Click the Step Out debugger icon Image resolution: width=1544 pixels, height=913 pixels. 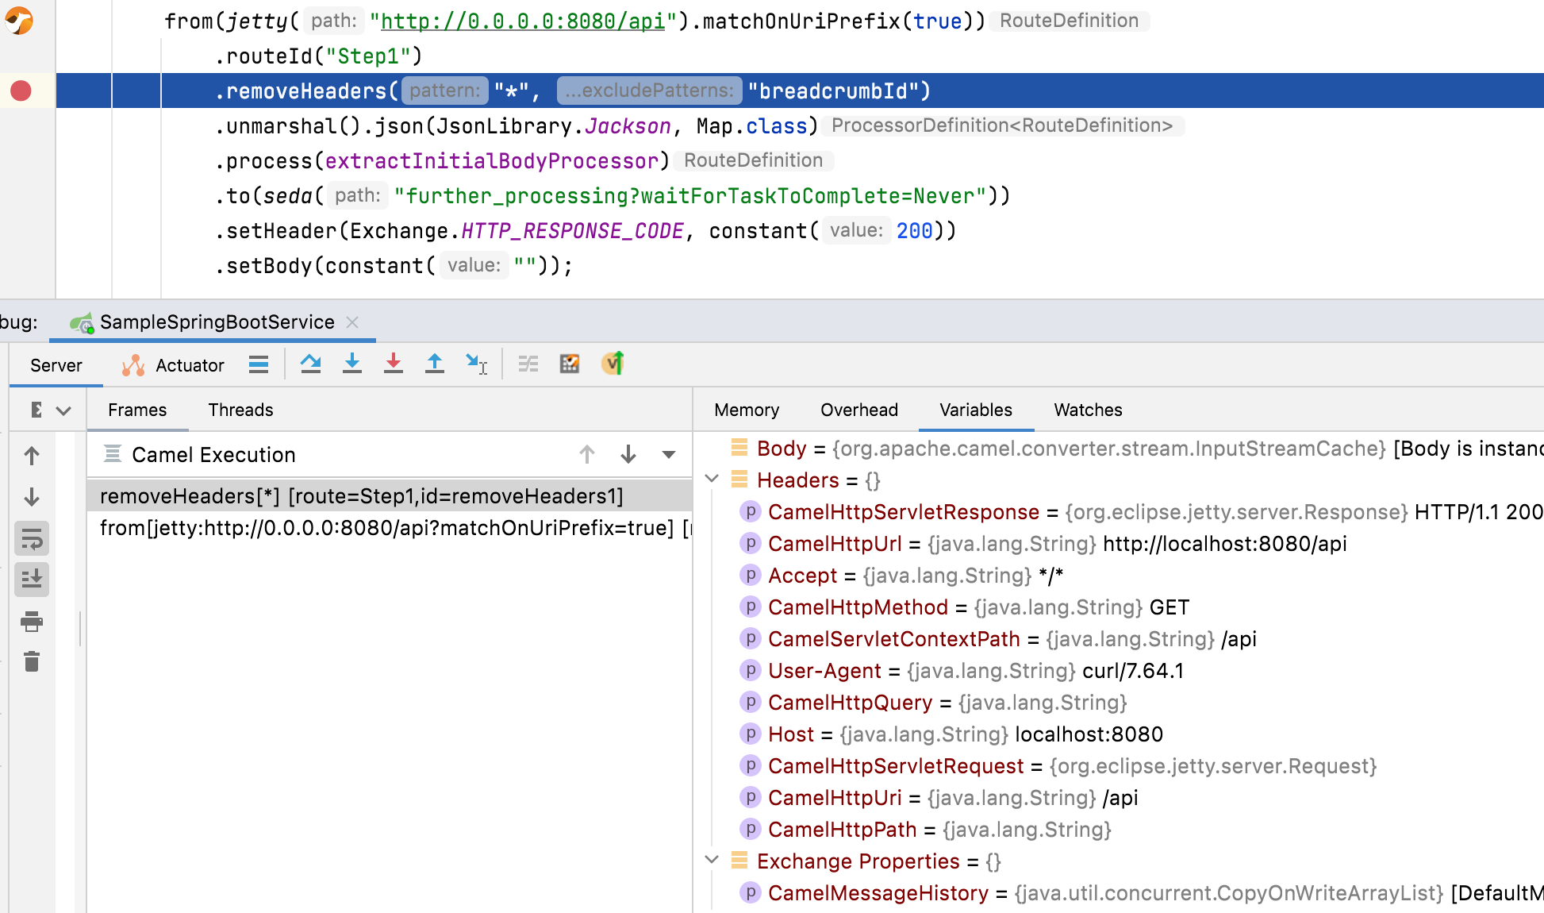pyautogui.click(x=435, y=364)
